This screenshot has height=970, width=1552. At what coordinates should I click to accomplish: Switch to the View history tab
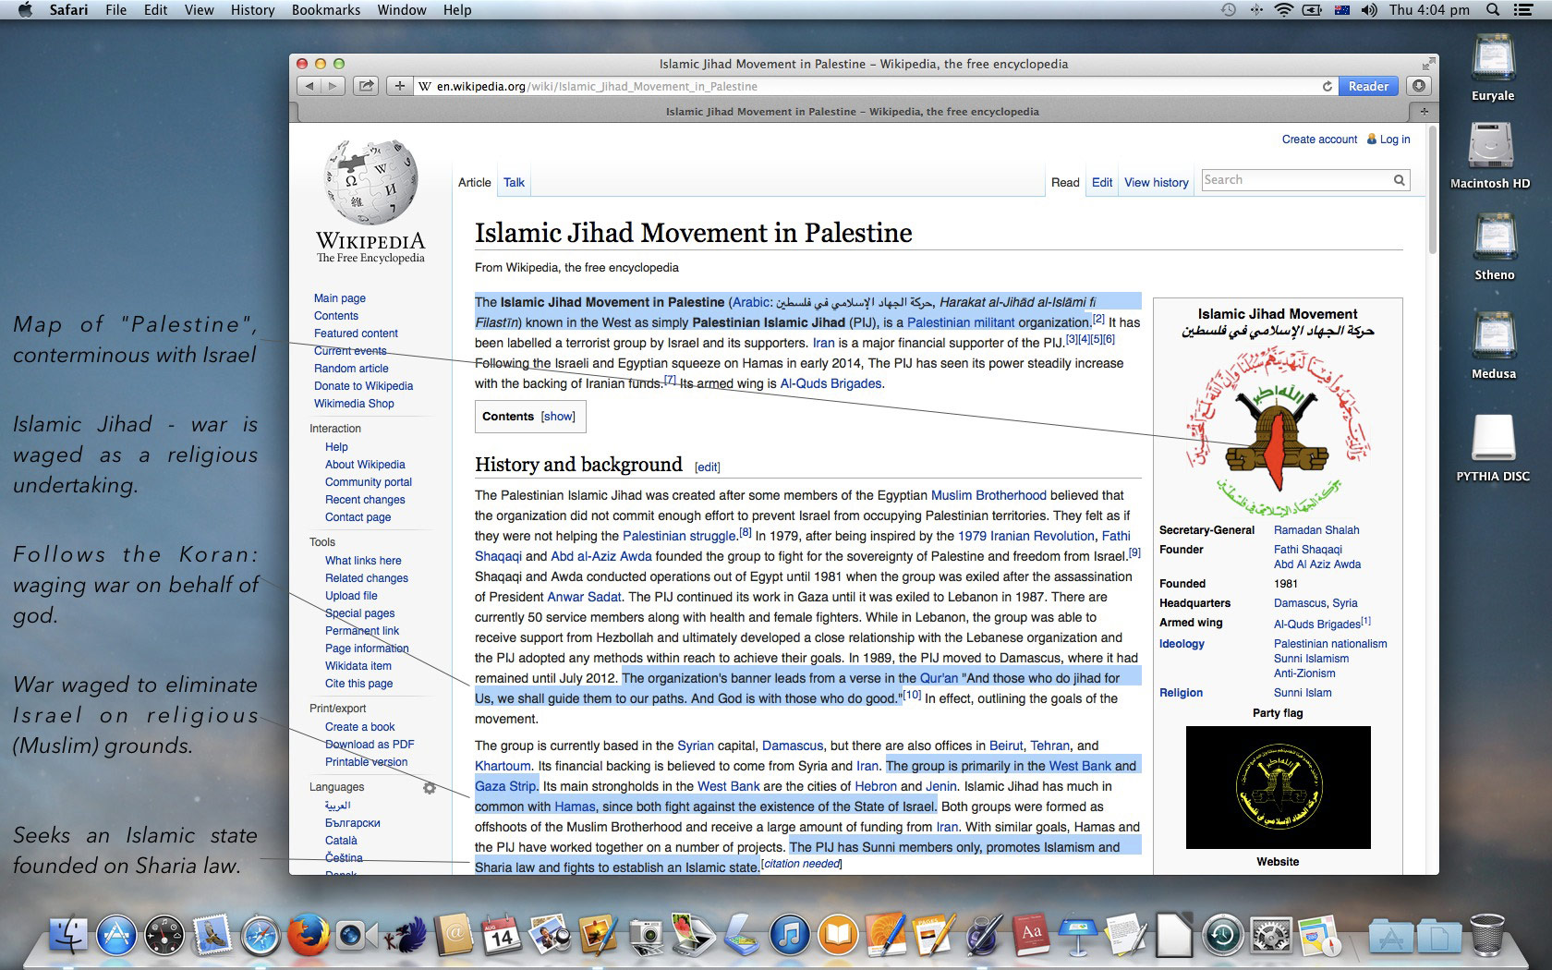tap(1156, 182)
